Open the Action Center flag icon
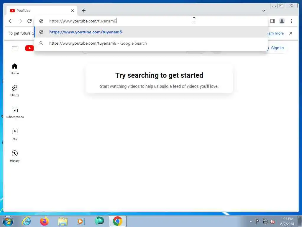302x227 pixels. 258,221
